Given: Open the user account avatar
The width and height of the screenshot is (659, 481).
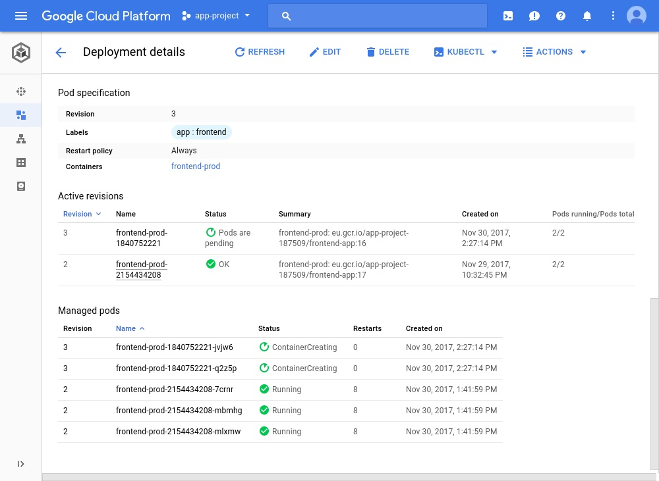Looking at the screenshot, I should pos(637,16).
